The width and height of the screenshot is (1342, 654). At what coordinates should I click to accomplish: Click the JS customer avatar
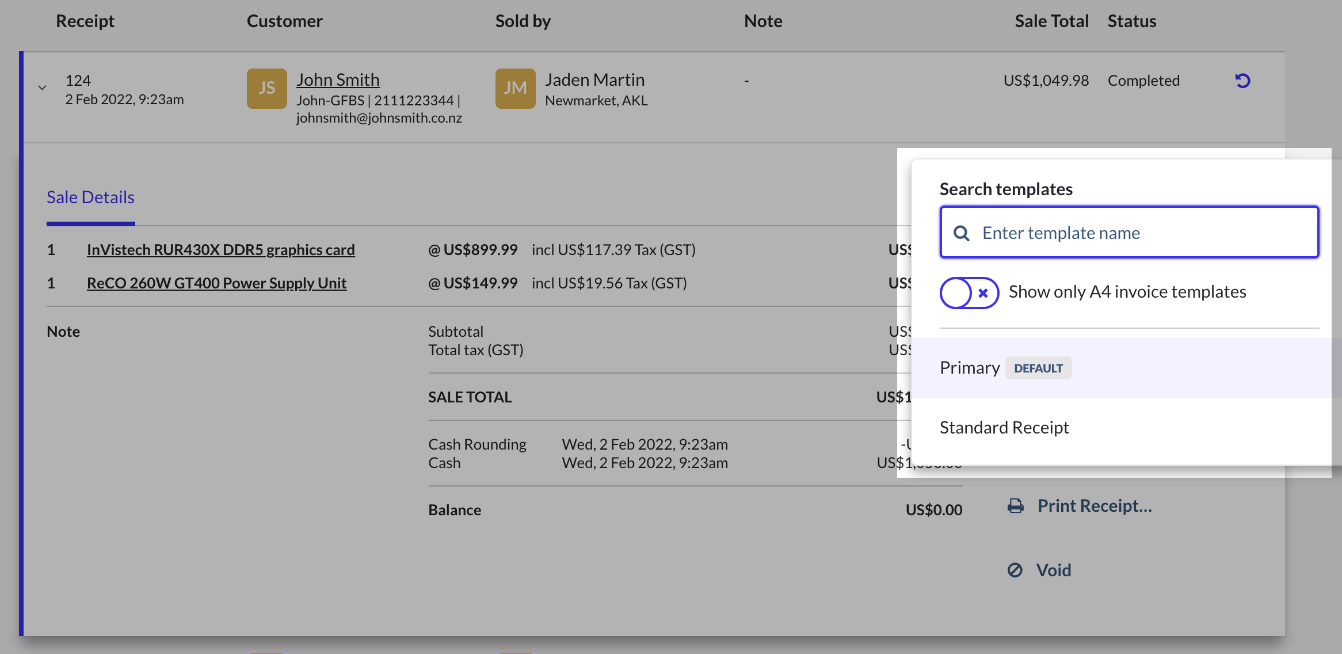[266, 89]
